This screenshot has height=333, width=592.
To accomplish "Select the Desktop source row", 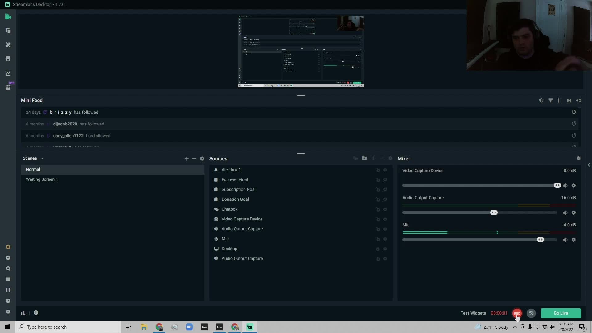I will tap(301, 249).
